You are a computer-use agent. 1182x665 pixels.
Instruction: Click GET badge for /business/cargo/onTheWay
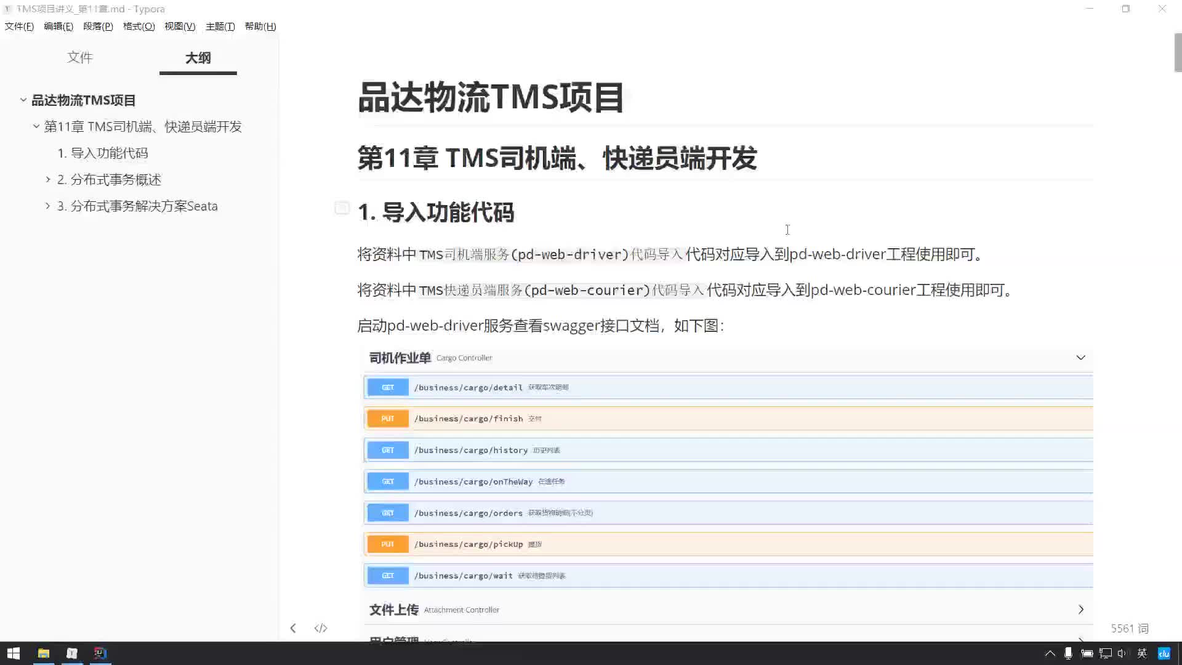coord(388,482)
